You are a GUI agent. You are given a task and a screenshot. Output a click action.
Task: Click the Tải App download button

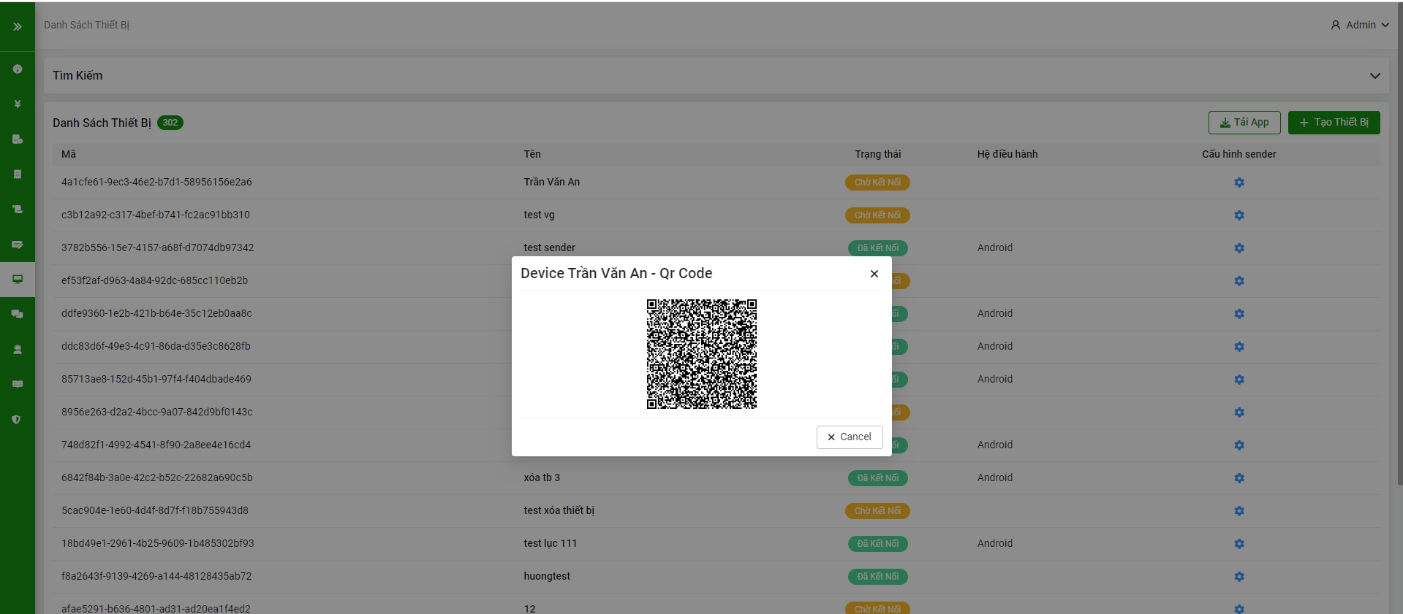tap(1244, 123)
